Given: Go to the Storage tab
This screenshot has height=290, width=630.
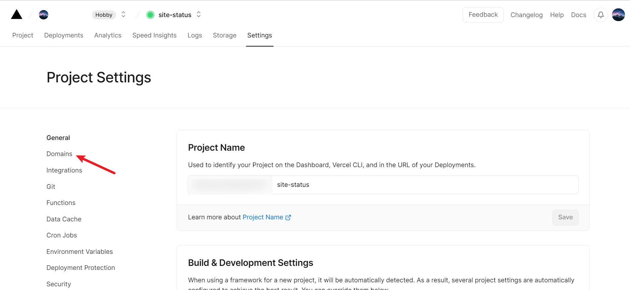Looking at the screenshot, I should click(x=224, y=35).
